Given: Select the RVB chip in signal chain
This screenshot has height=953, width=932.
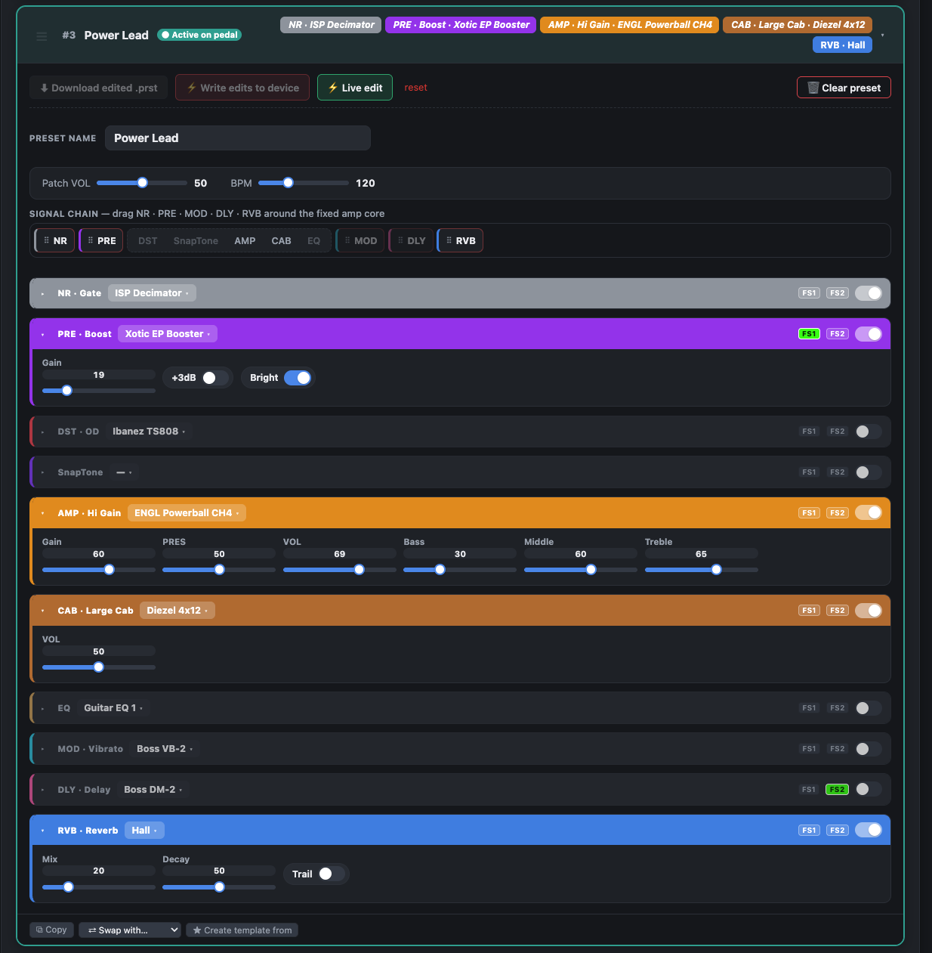Looking at the screenshot, I should [x=460, y=241].
